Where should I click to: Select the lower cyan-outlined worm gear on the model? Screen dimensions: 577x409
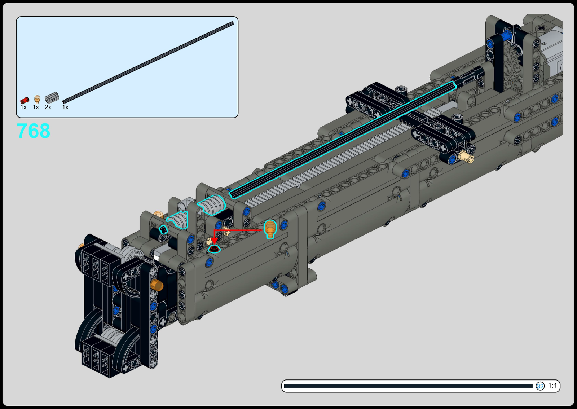pyautogui.click(x=179, y=220)
